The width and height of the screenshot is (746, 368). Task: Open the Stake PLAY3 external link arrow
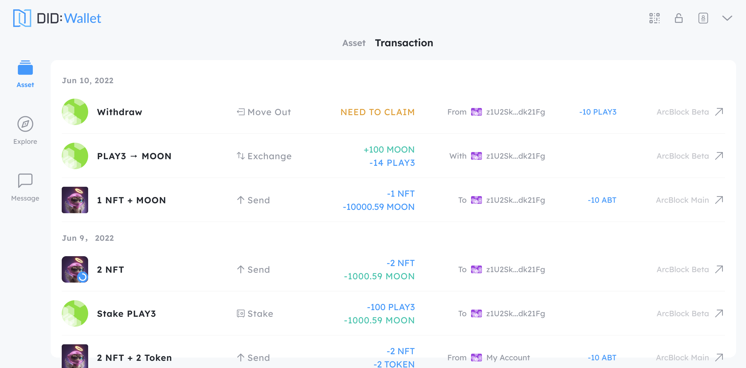point(719,313)
